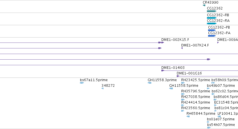Click the bs81c04 EST glyph
Image resolution: width=238 pixels, height=129 pixels.
click(216, 111)
